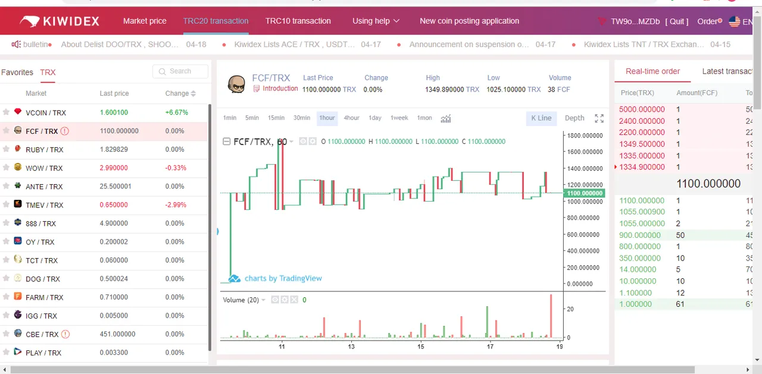Viewport: 762px width, 374px height.
Task: Select the 4hour chart interval
Action: (x=351, y=118)
